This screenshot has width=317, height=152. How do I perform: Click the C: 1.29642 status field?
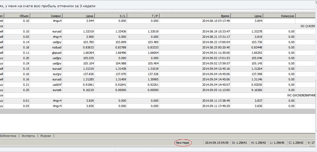pos(296,143)
